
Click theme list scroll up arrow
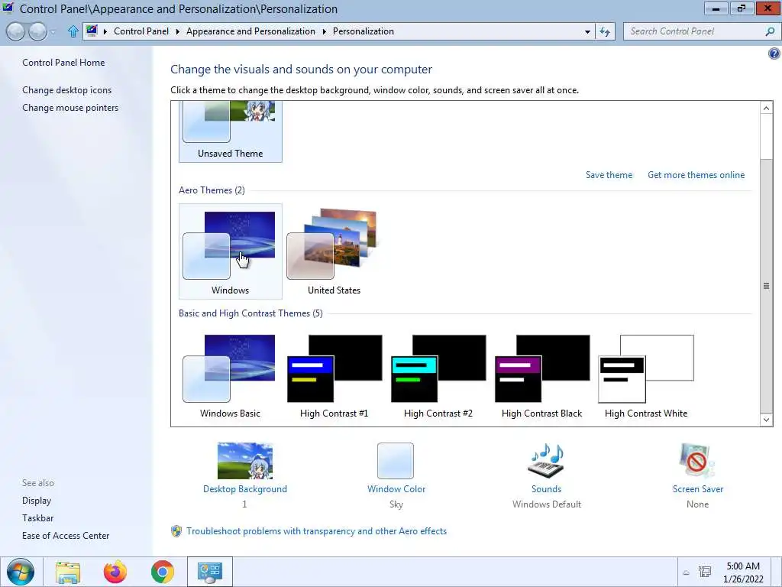pyautogui.click(x=766, y=108)
